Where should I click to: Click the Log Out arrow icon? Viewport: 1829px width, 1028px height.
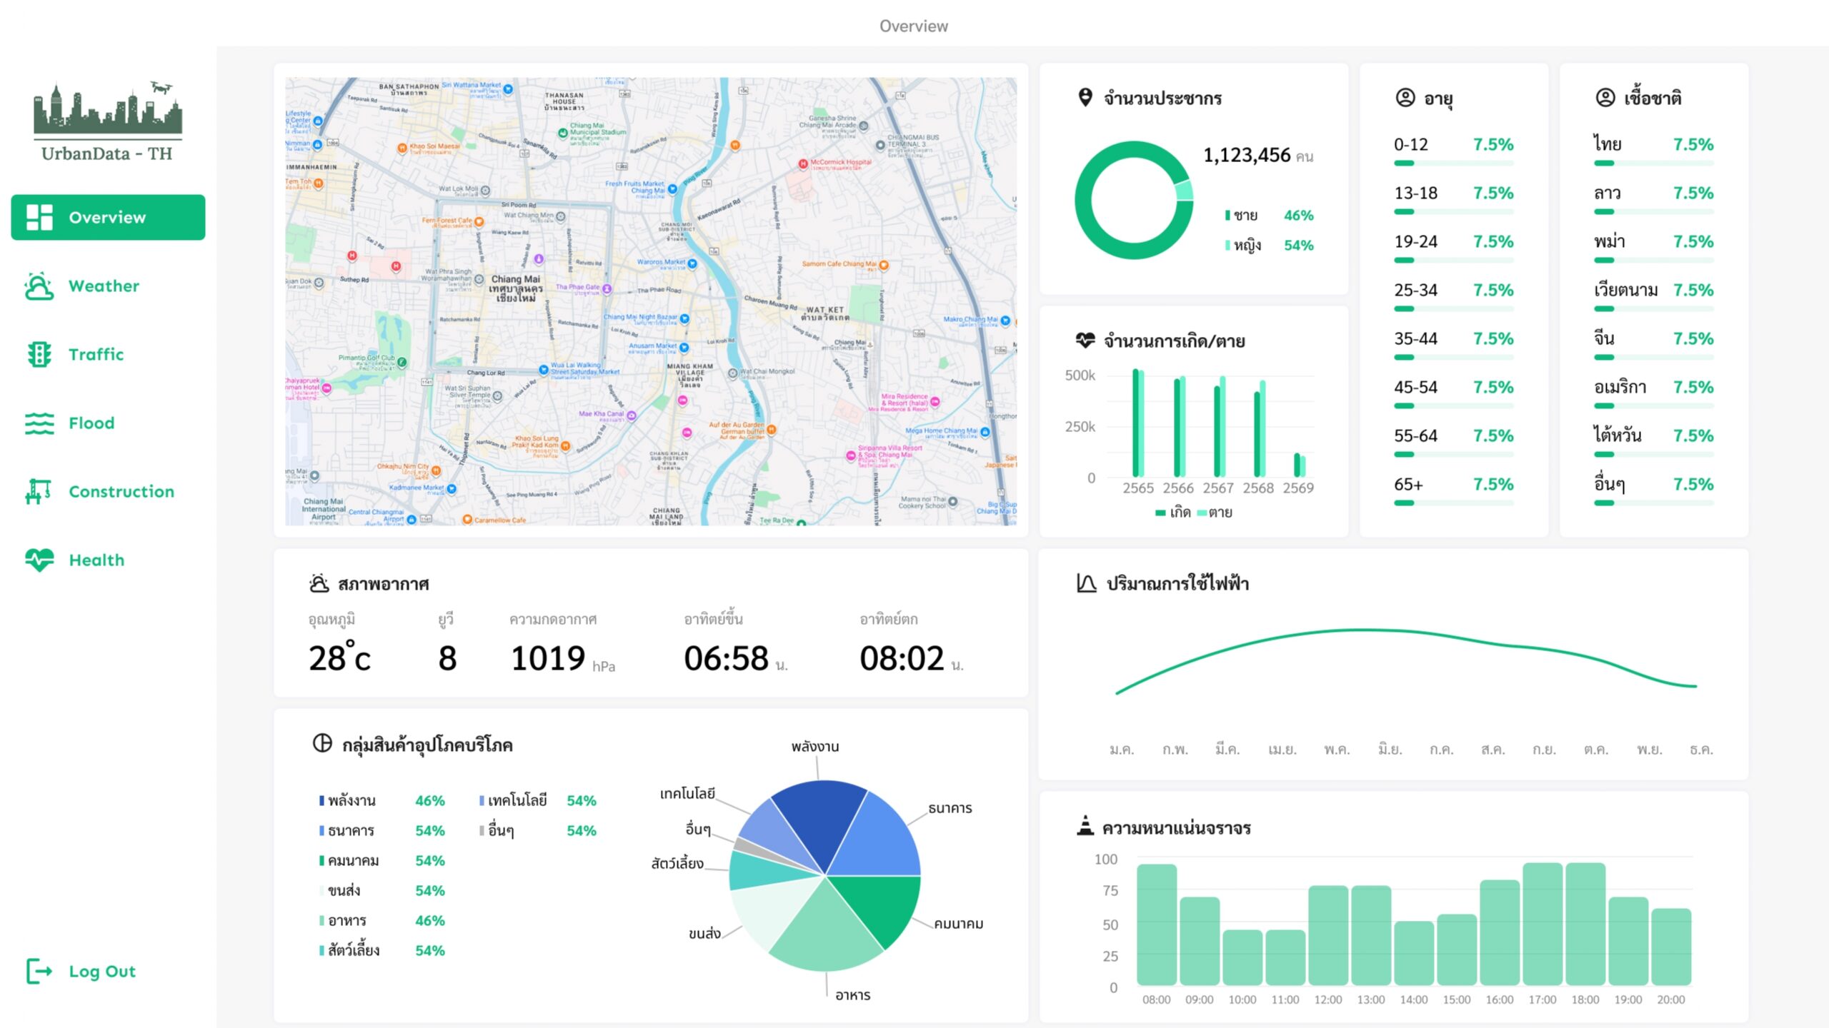click(39, 971)
